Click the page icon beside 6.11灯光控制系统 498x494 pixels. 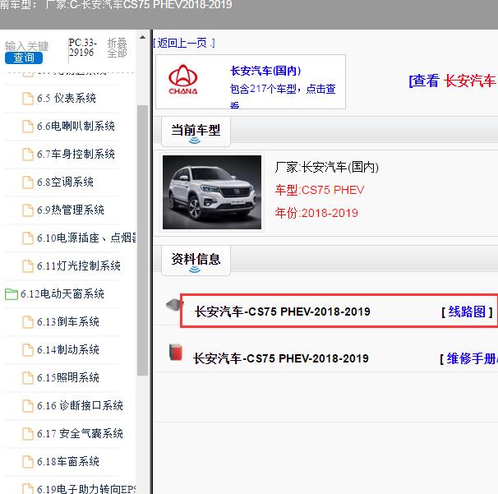[28, 266]
